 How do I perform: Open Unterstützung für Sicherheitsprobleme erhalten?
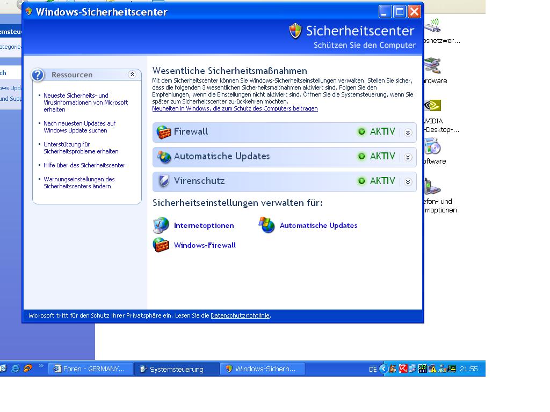(x=81, y=148)
